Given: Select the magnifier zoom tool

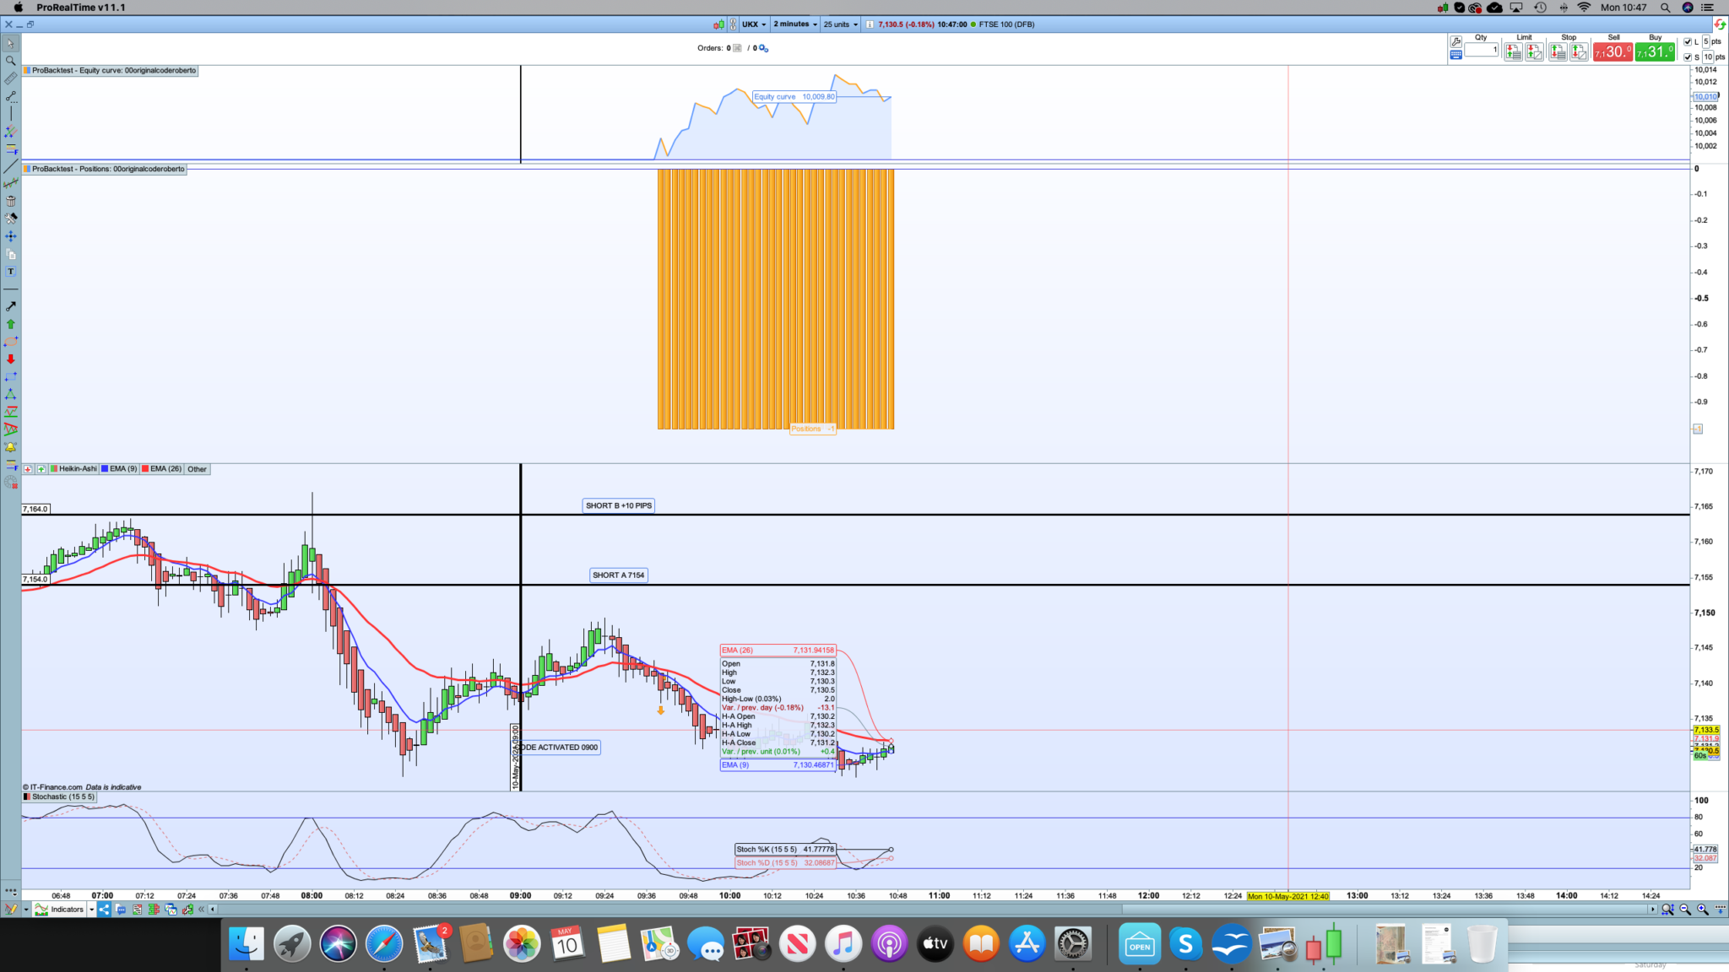Looking at the screenshot, I should tap(11, 61).
